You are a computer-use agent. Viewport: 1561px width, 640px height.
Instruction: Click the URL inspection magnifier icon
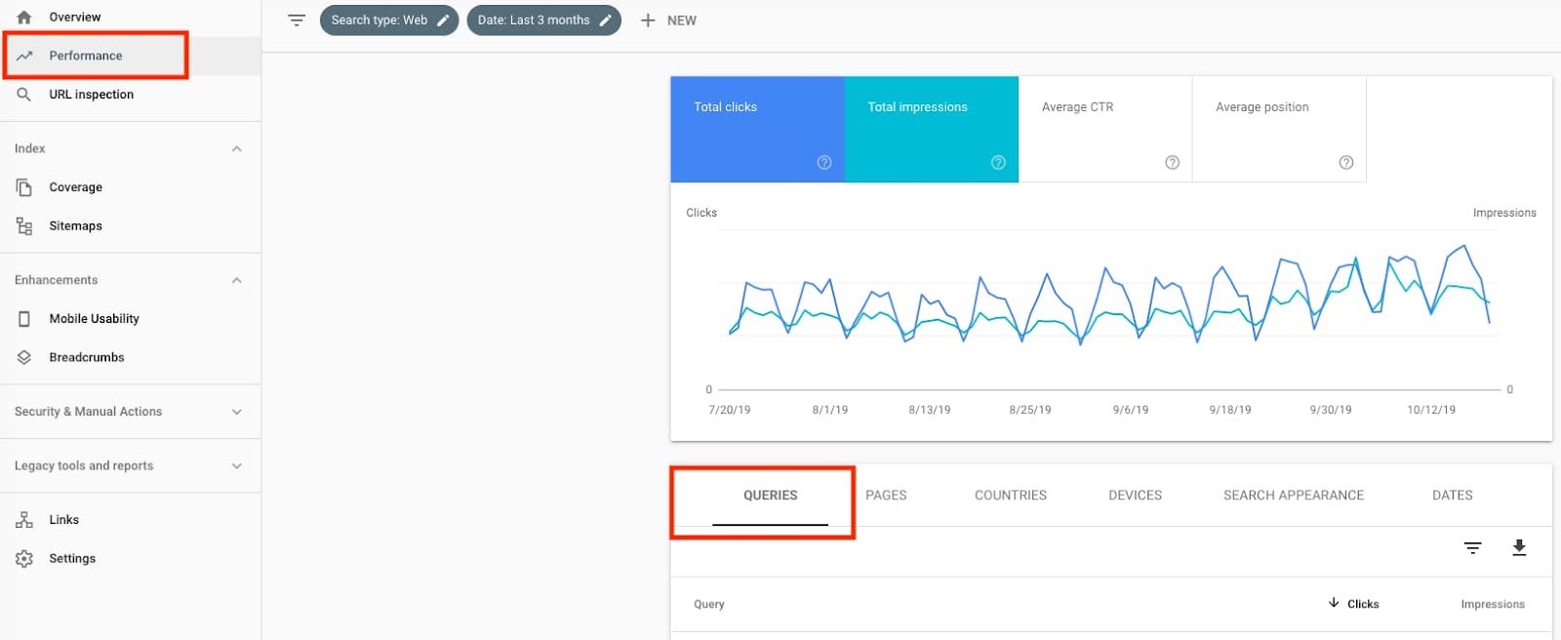24,95
